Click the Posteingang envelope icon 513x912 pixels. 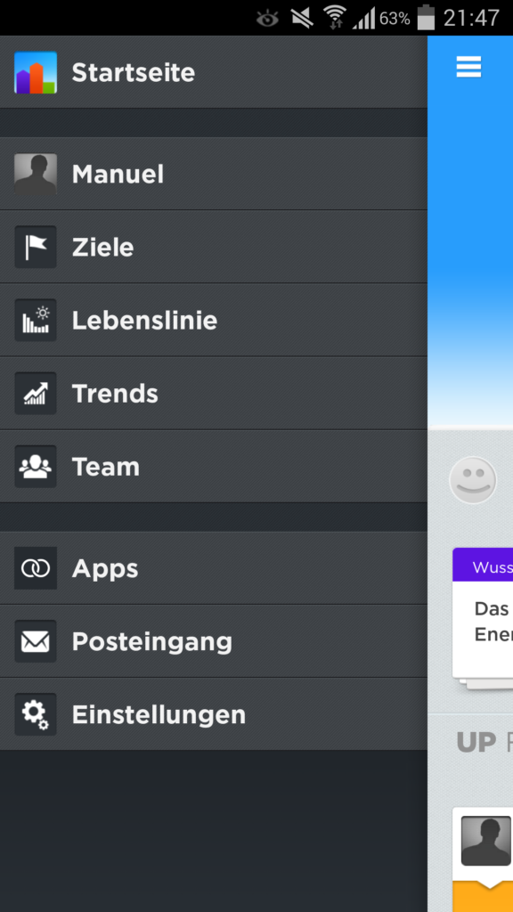tap(36, 641)
